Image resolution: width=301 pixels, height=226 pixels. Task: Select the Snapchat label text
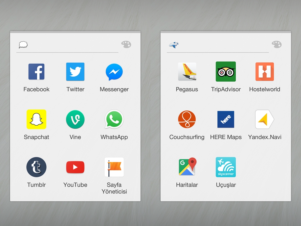point(36,137)
